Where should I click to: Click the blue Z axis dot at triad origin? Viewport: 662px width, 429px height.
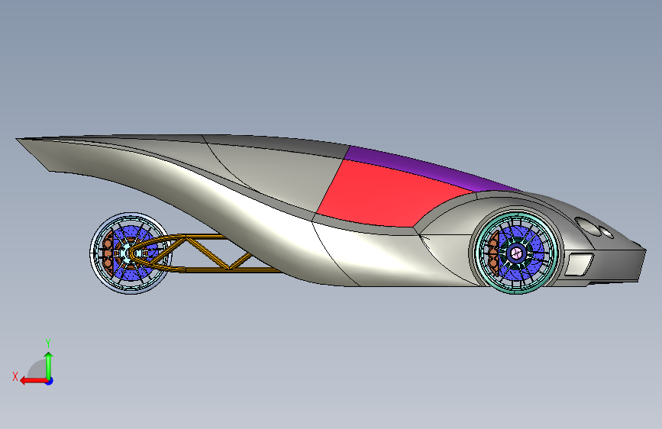point(50,381)
